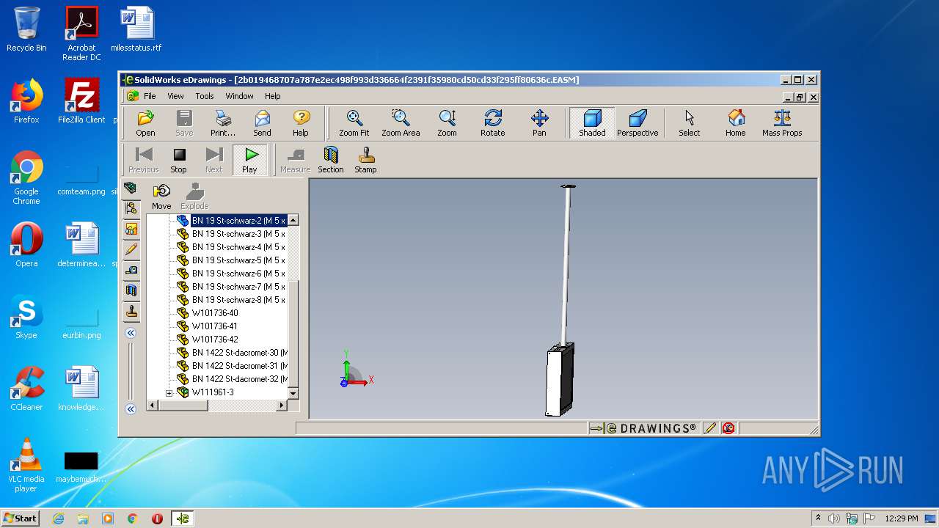Open the third sidebar tab icon
Image resolution: width=939 pixels, height=528 pixels.
click(131, 230)
